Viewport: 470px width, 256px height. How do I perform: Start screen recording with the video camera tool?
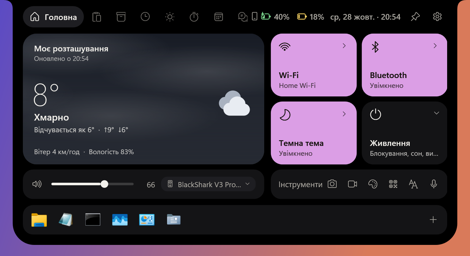(x=352, y=184)
